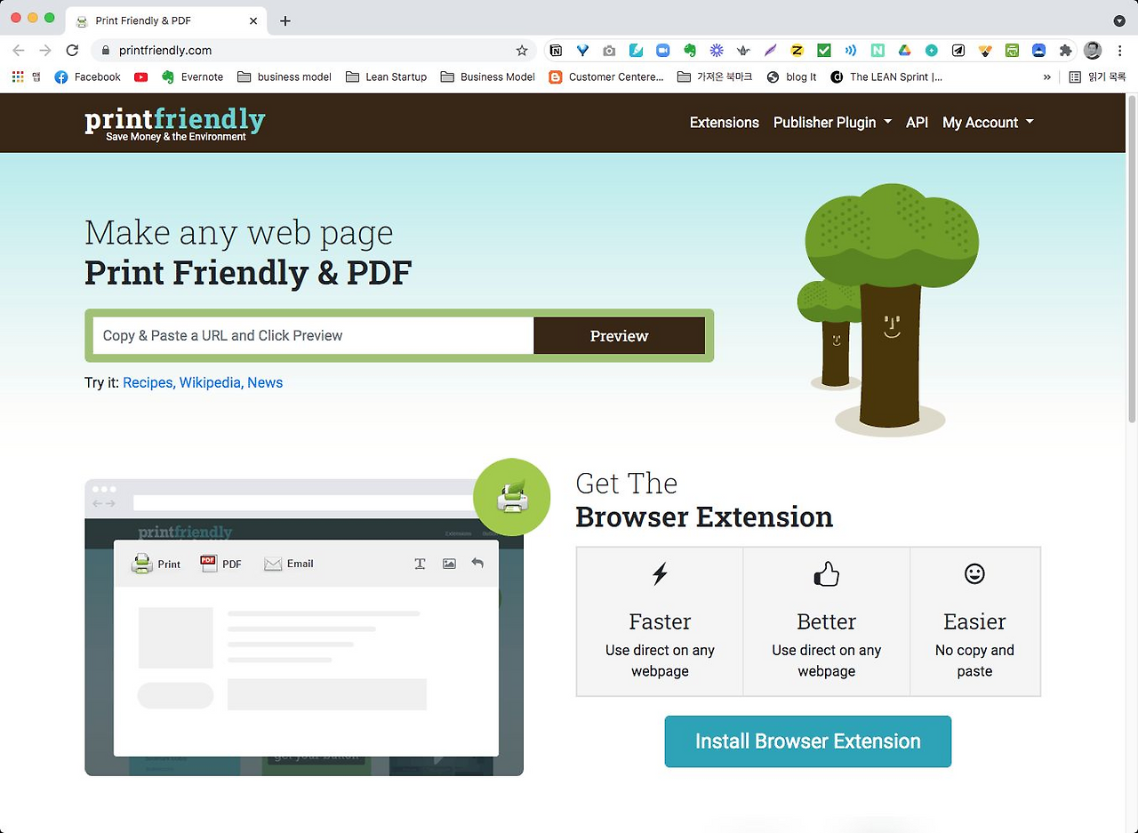Open Extensions in the site navigation
This screenshot has width=1138, height=833.
(x=725, y=123)
